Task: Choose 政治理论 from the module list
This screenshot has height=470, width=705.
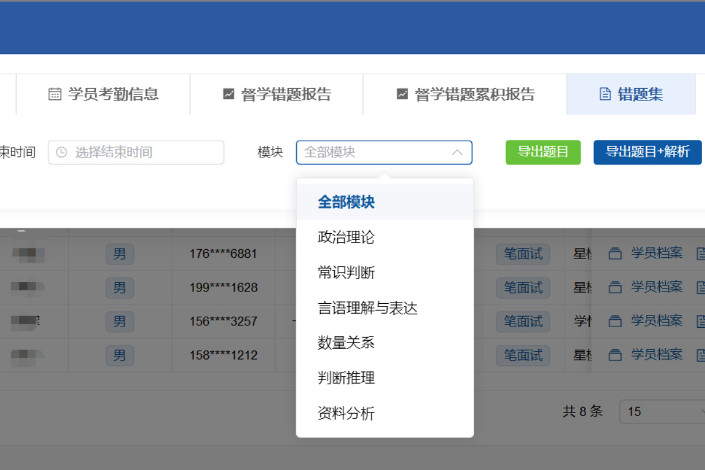Action: [346, 237]
